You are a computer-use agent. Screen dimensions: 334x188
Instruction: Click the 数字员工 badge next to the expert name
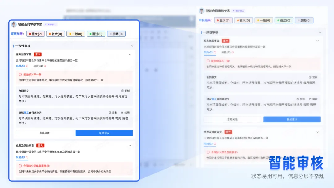pyautogui.click(x=50, y=24)
